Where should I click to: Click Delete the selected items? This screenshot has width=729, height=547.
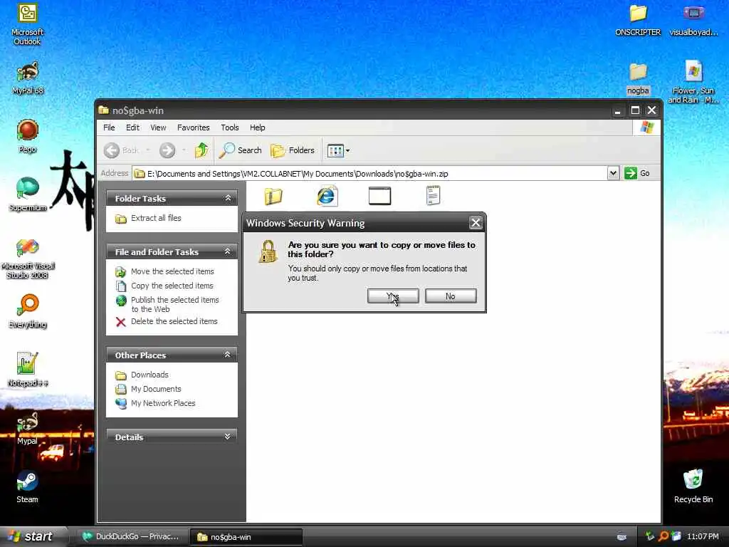tap(167, 321)
